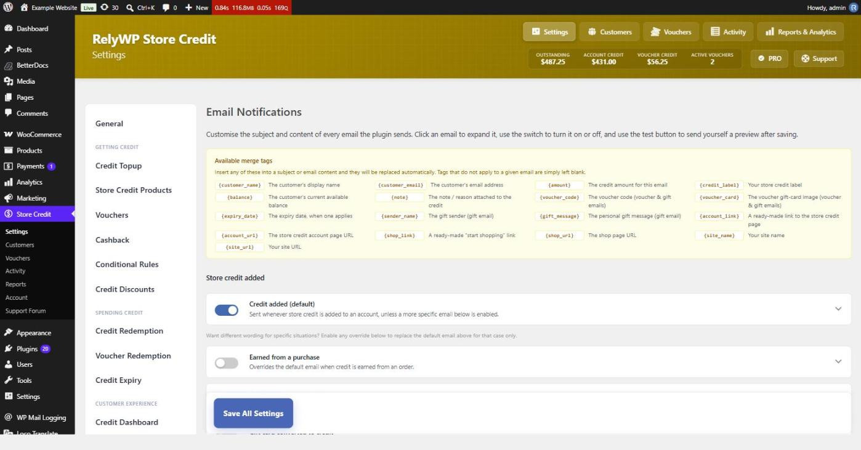This screenshot has width=861, height=450.
Task: Select General settings section
Action: click(x=109, y=124)
